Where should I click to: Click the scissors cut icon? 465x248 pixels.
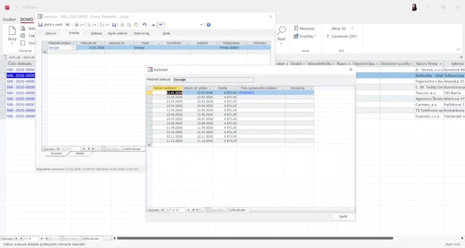click(x=122, y=25)
